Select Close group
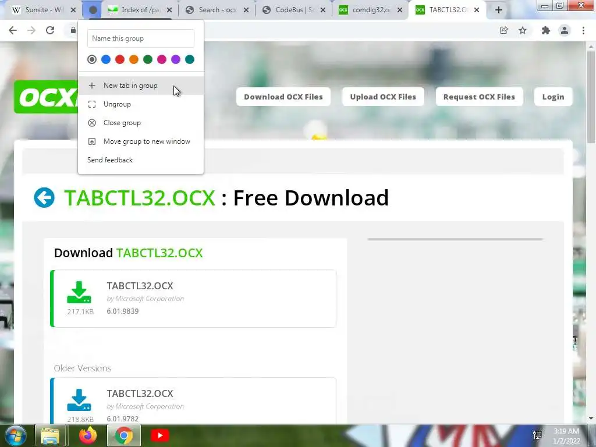This screenshot has height=447, width=596. pyautogui.click(x=141, y=123)
